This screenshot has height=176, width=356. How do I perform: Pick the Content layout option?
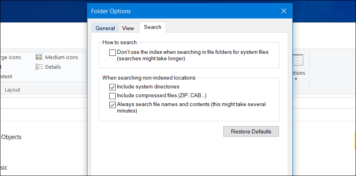(x=6, y=76)
